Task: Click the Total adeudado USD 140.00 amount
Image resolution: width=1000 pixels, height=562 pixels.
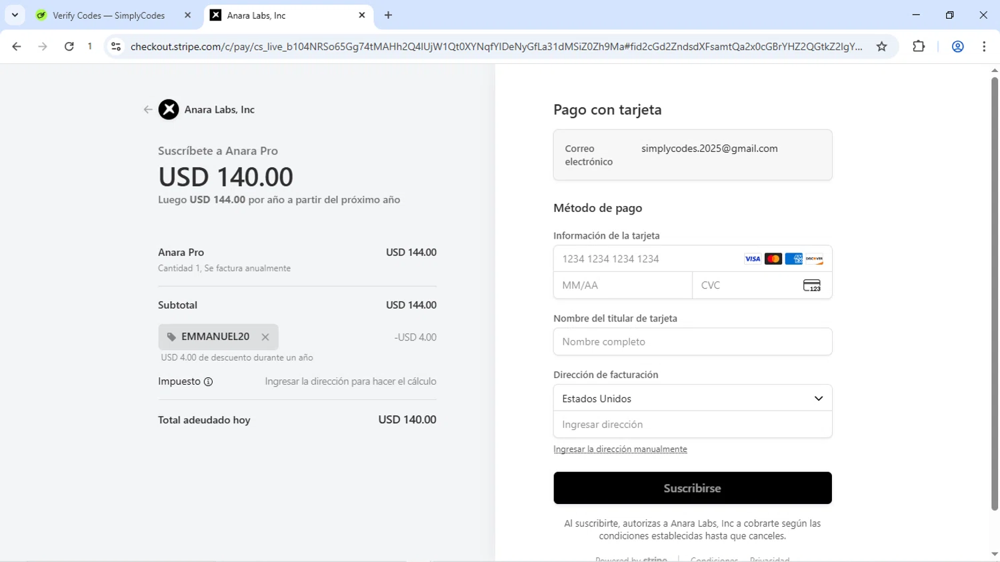Action: tap(407, 420)
